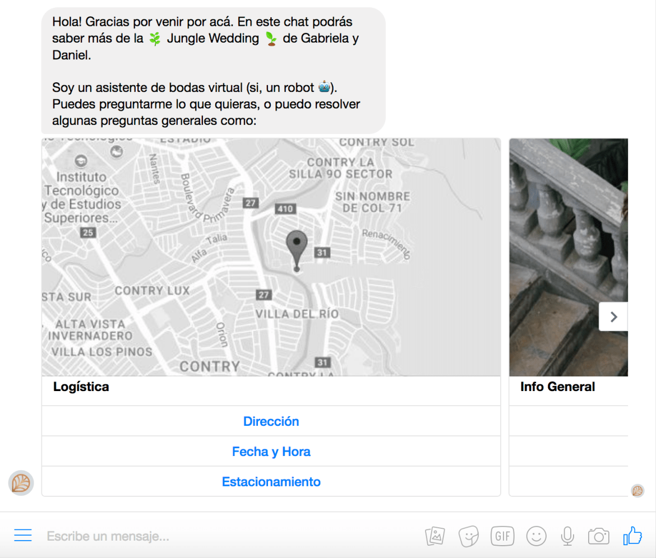This screenshot has height=558, width=656.
Task: Open the Info General card photo
Action: [x=569, y=257]
